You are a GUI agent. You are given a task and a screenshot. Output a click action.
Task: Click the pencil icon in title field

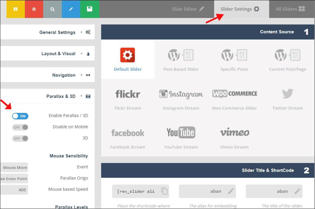tap(297, 191)
